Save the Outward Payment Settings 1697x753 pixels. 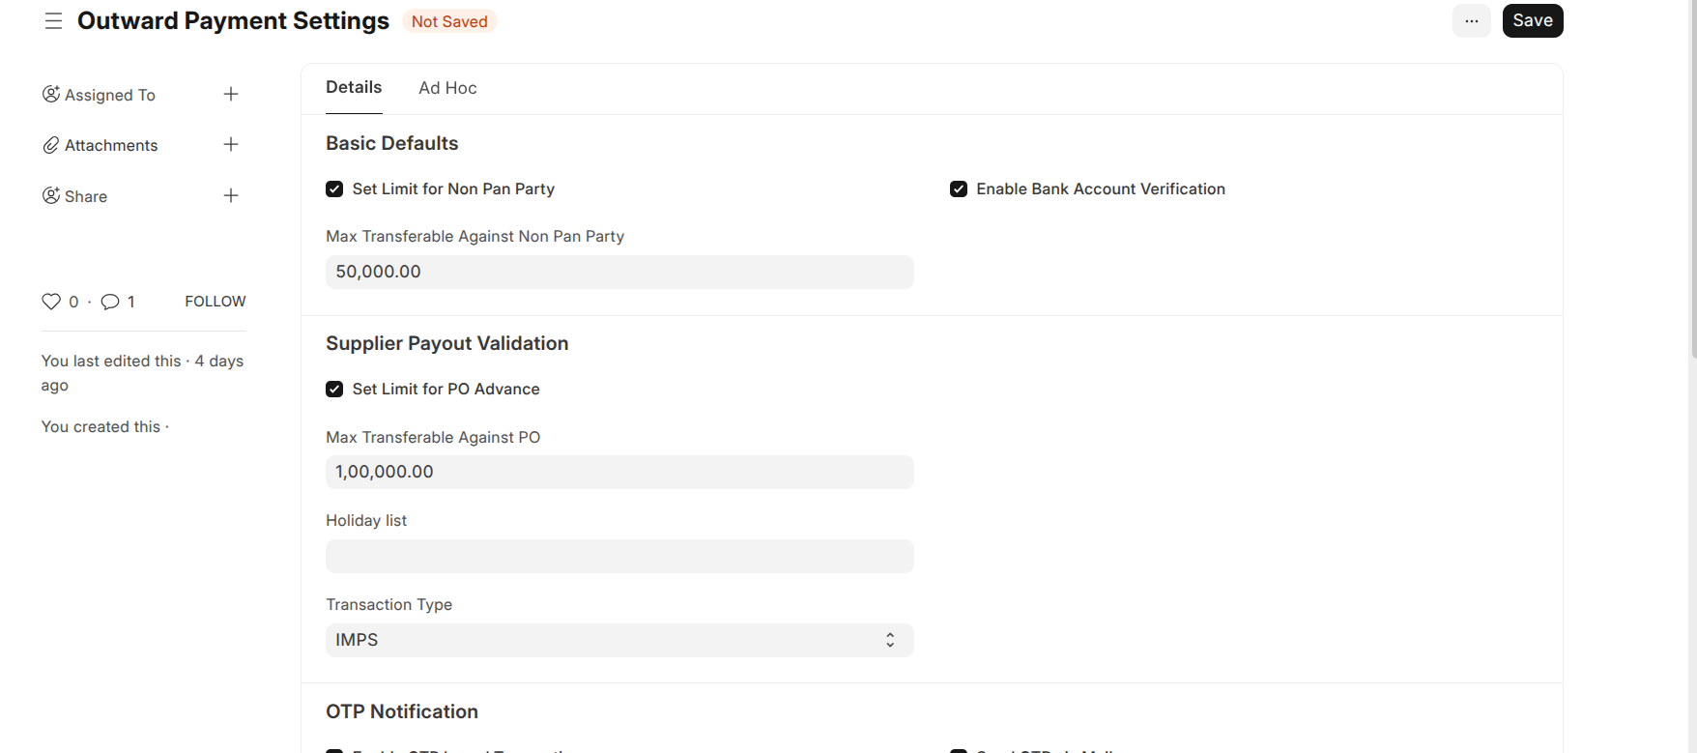click(x=1532, y=21)
